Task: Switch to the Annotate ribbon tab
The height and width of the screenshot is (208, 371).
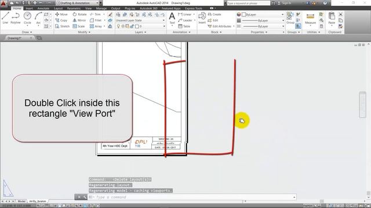Action: click(43, 8)
